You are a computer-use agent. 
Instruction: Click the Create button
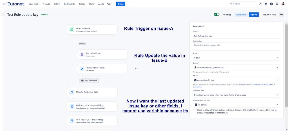pyautogui.click(x=121, y=4)
